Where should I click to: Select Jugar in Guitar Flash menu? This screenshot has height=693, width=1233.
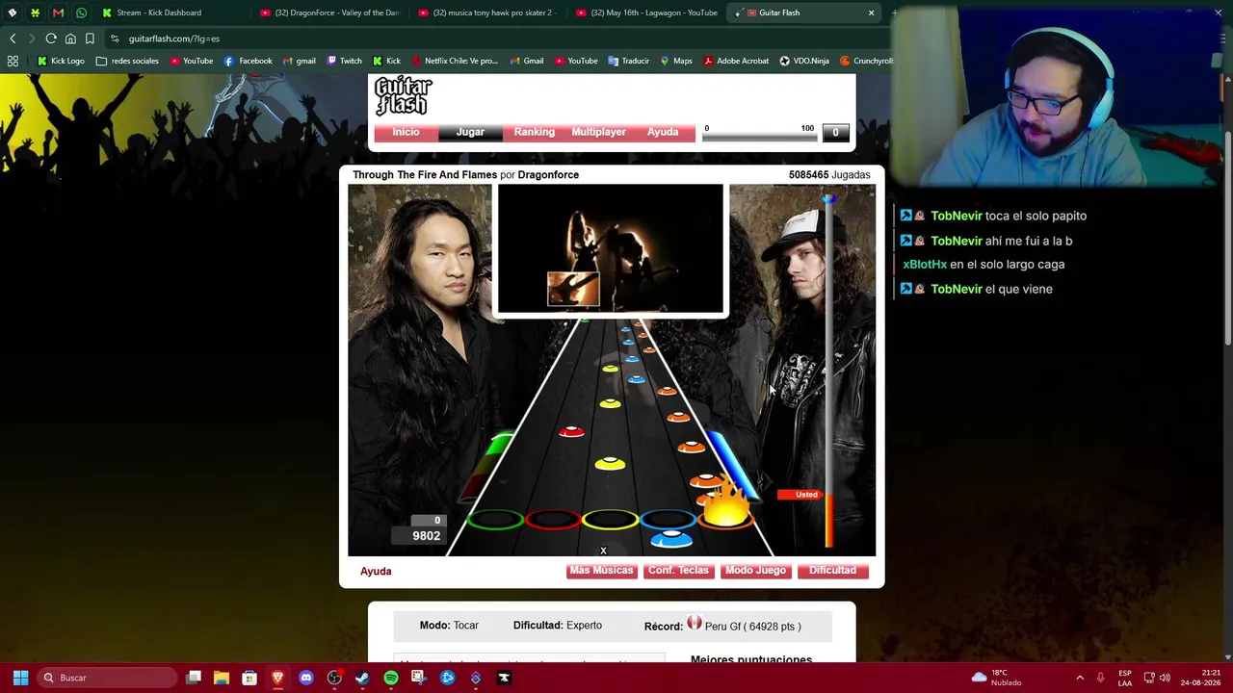point(470,132)
